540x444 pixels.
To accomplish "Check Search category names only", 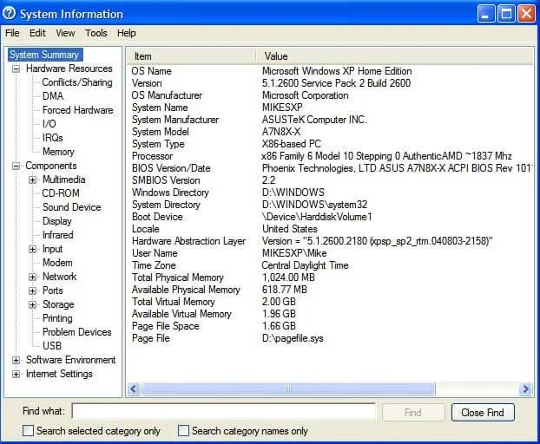I will coord(183,431).
